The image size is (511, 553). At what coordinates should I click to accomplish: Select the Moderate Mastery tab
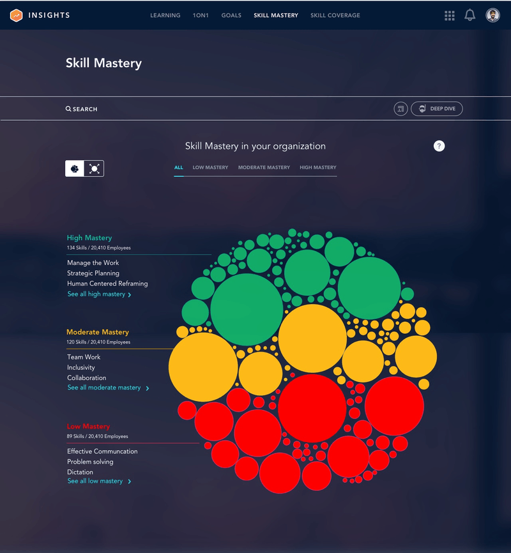point(264,167)
